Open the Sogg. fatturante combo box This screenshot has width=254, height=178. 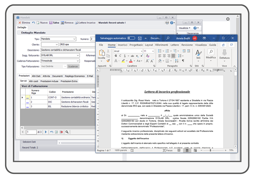point(78,55)
